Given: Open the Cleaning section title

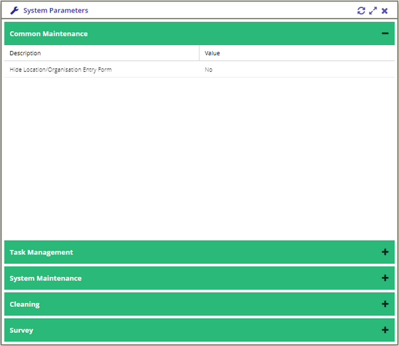Looking at the screenshot, I should [x=25, y=304].
